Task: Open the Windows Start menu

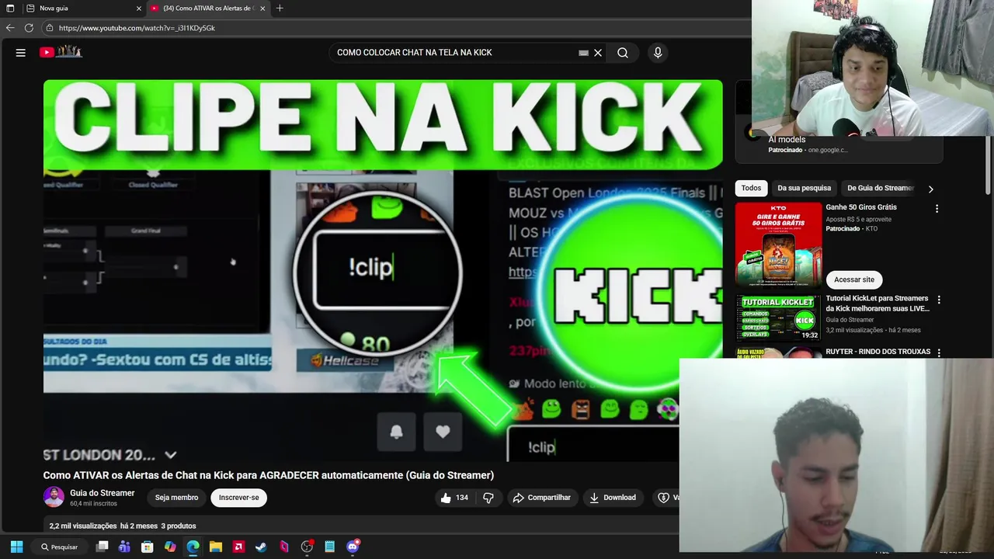Action: point(16,547)
